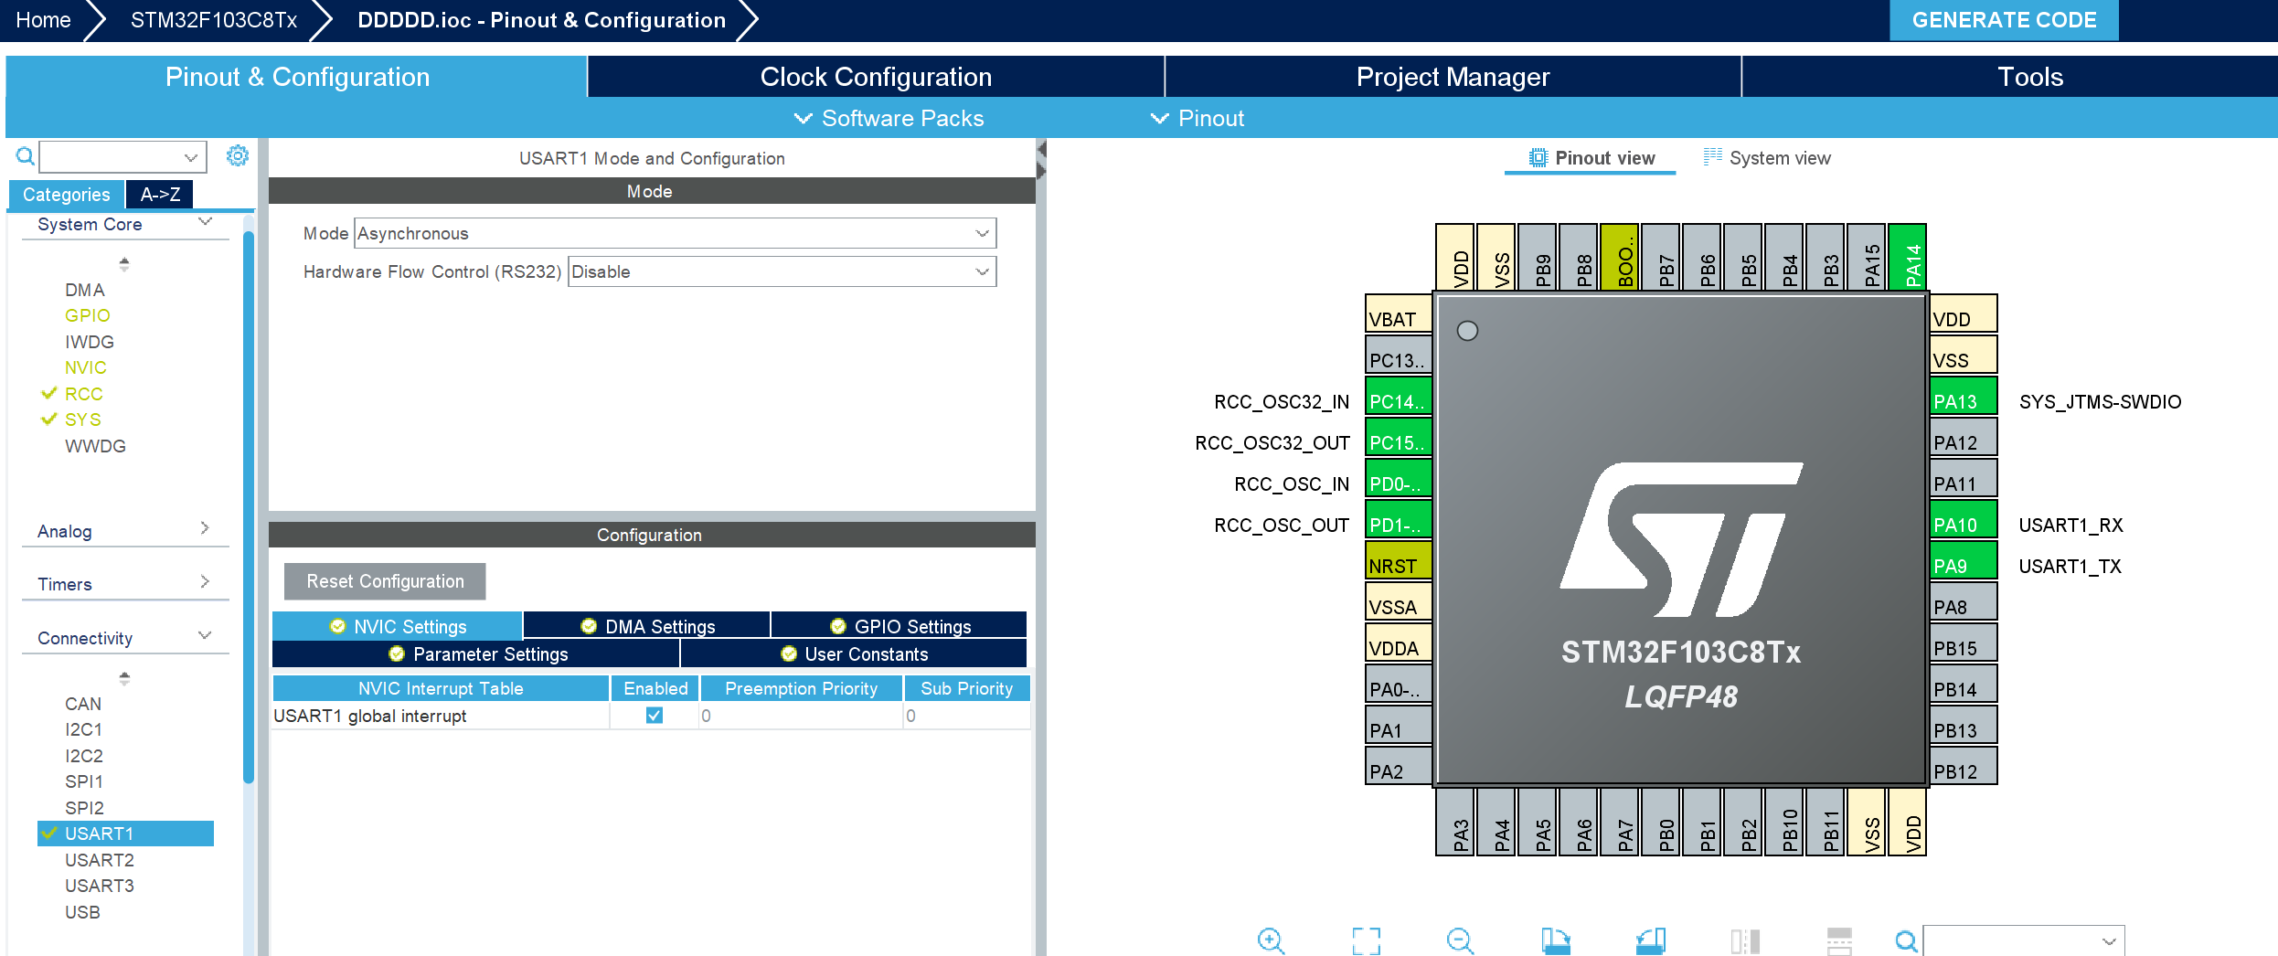Image resolution: width=2278 pixels, height=956 pixels.
Task: Open Hardware Flow Control dropdown
Action: point(782,271)
